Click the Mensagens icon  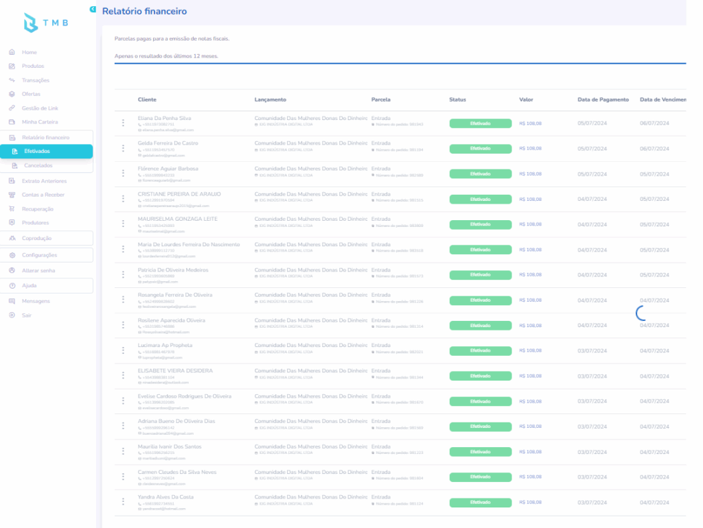point(12,302)
